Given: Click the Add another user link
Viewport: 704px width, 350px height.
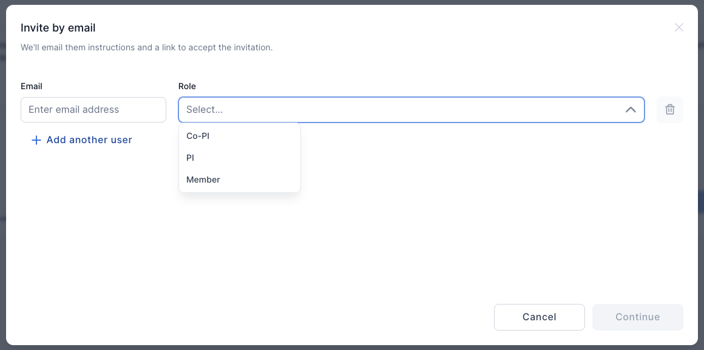Looking at the screenshot, I should (x=89, y=140).
